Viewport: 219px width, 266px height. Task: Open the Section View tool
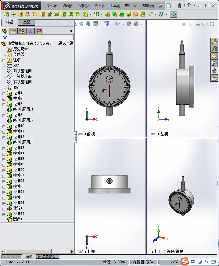pos(88,24)
